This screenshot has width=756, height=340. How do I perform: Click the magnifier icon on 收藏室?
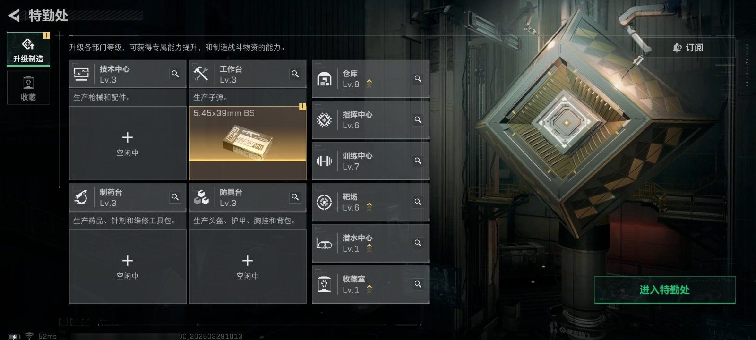click(418, 284)
